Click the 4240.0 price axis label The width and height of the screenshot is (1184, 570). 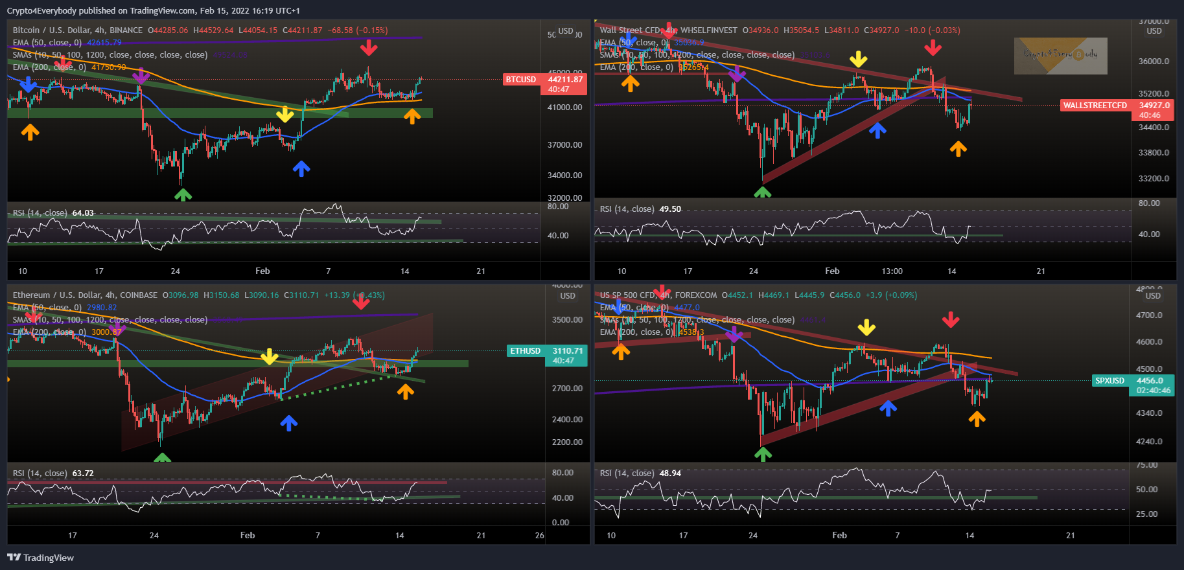click(1150, 442)
